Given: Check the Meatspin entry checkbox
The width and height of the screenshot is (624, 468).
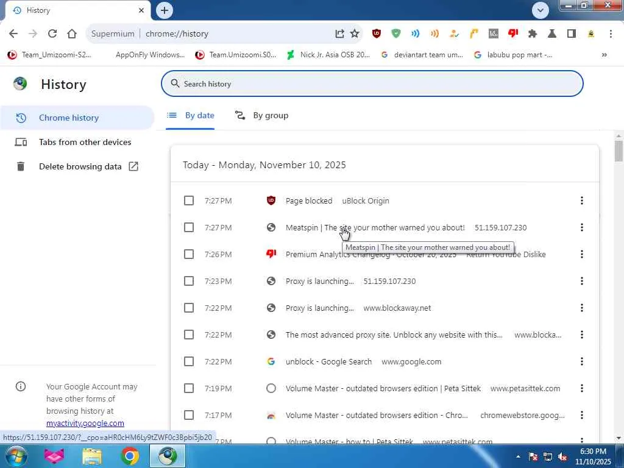Looking at the screenshot, I should [189, 227].
